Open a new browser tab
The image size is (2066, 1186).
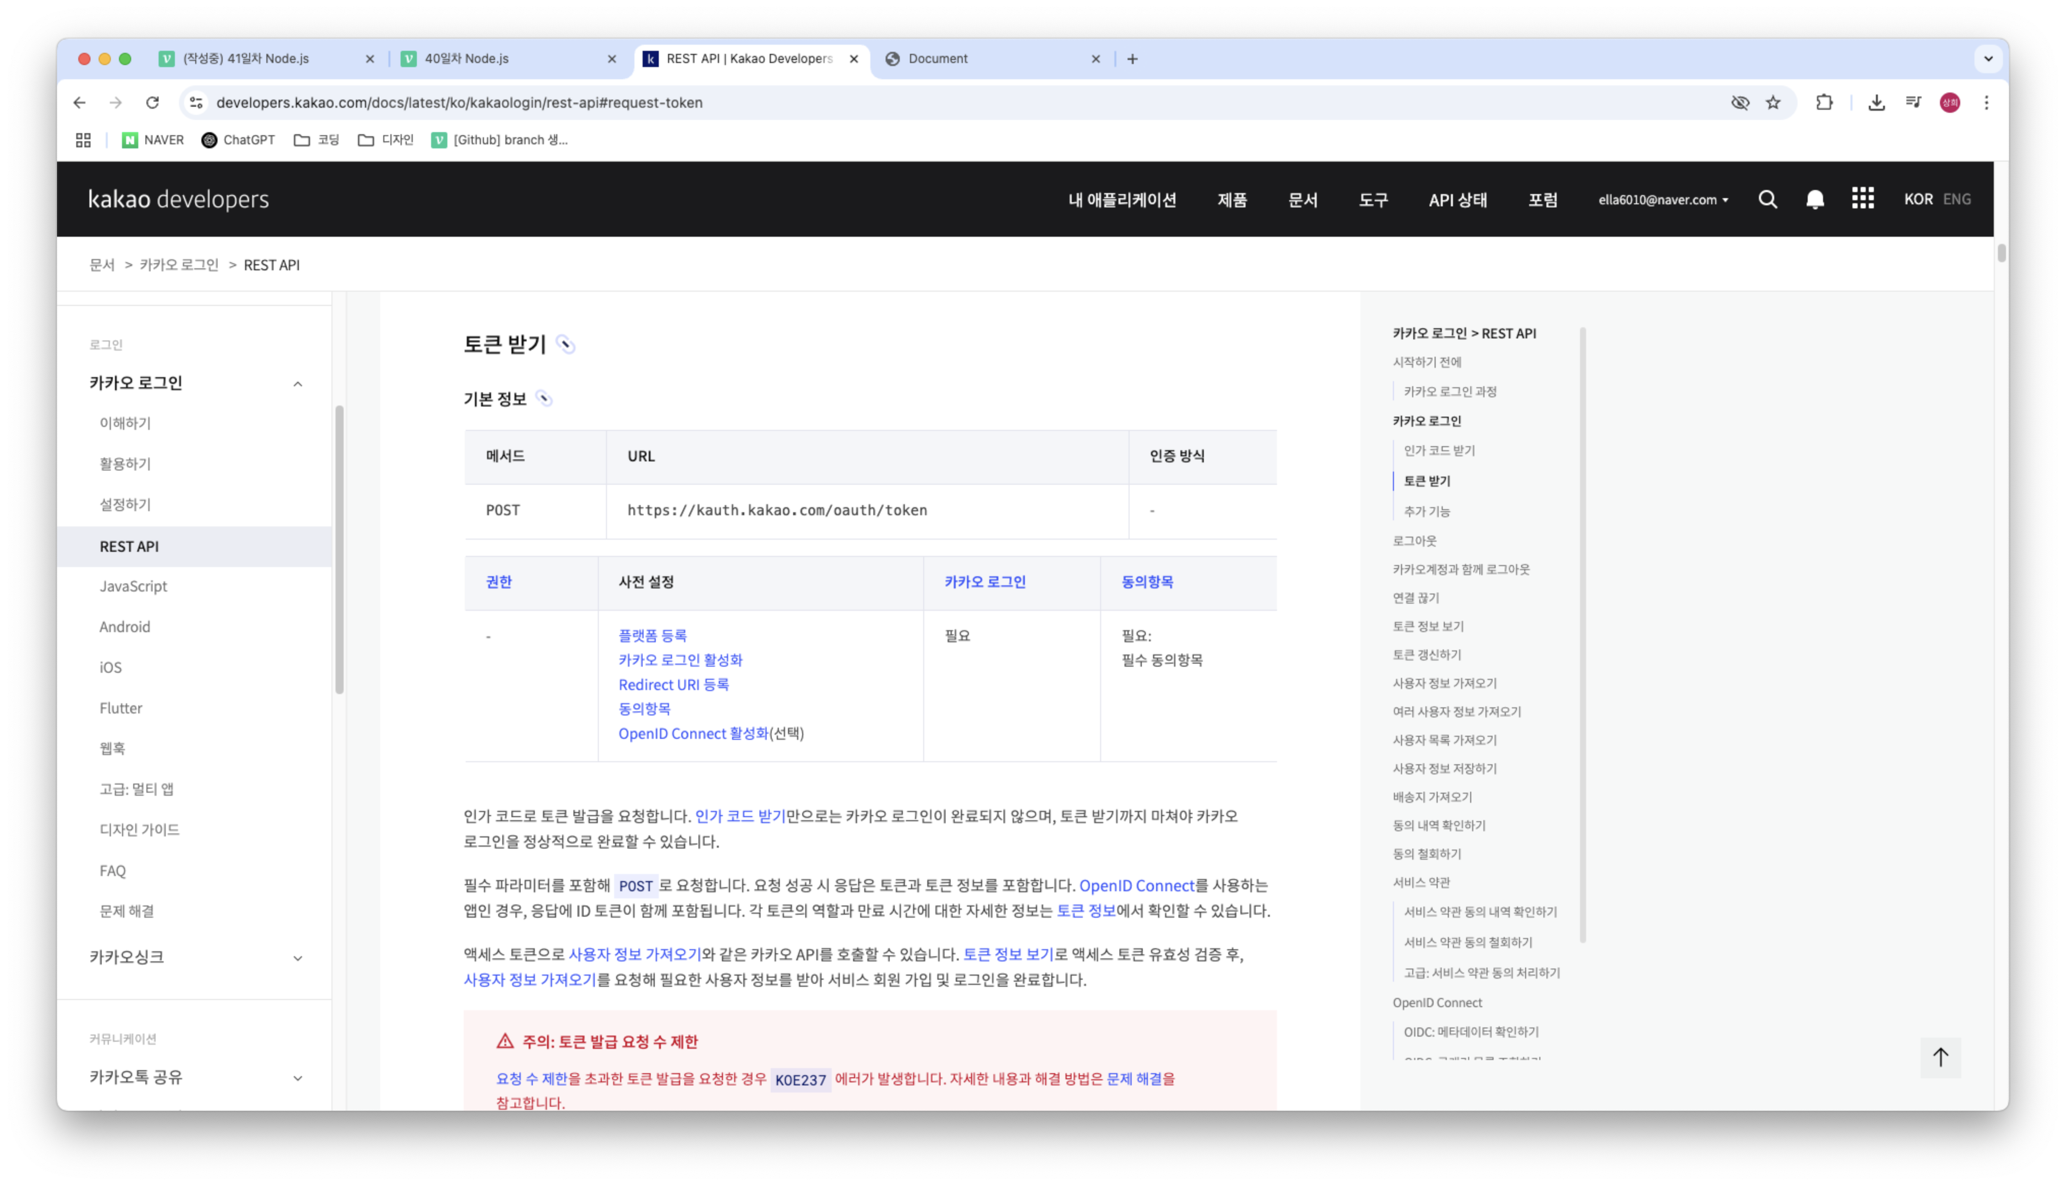click(x=1133, y=58)
